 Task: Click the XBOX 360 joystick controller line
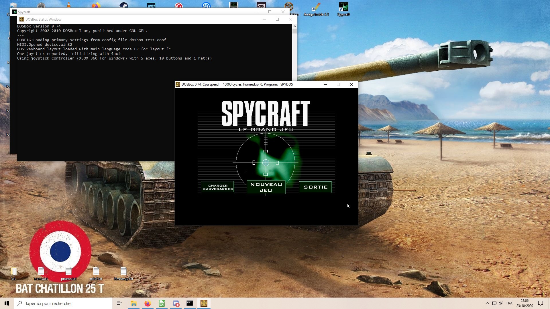pyautogui.click(x=115, y=58)
